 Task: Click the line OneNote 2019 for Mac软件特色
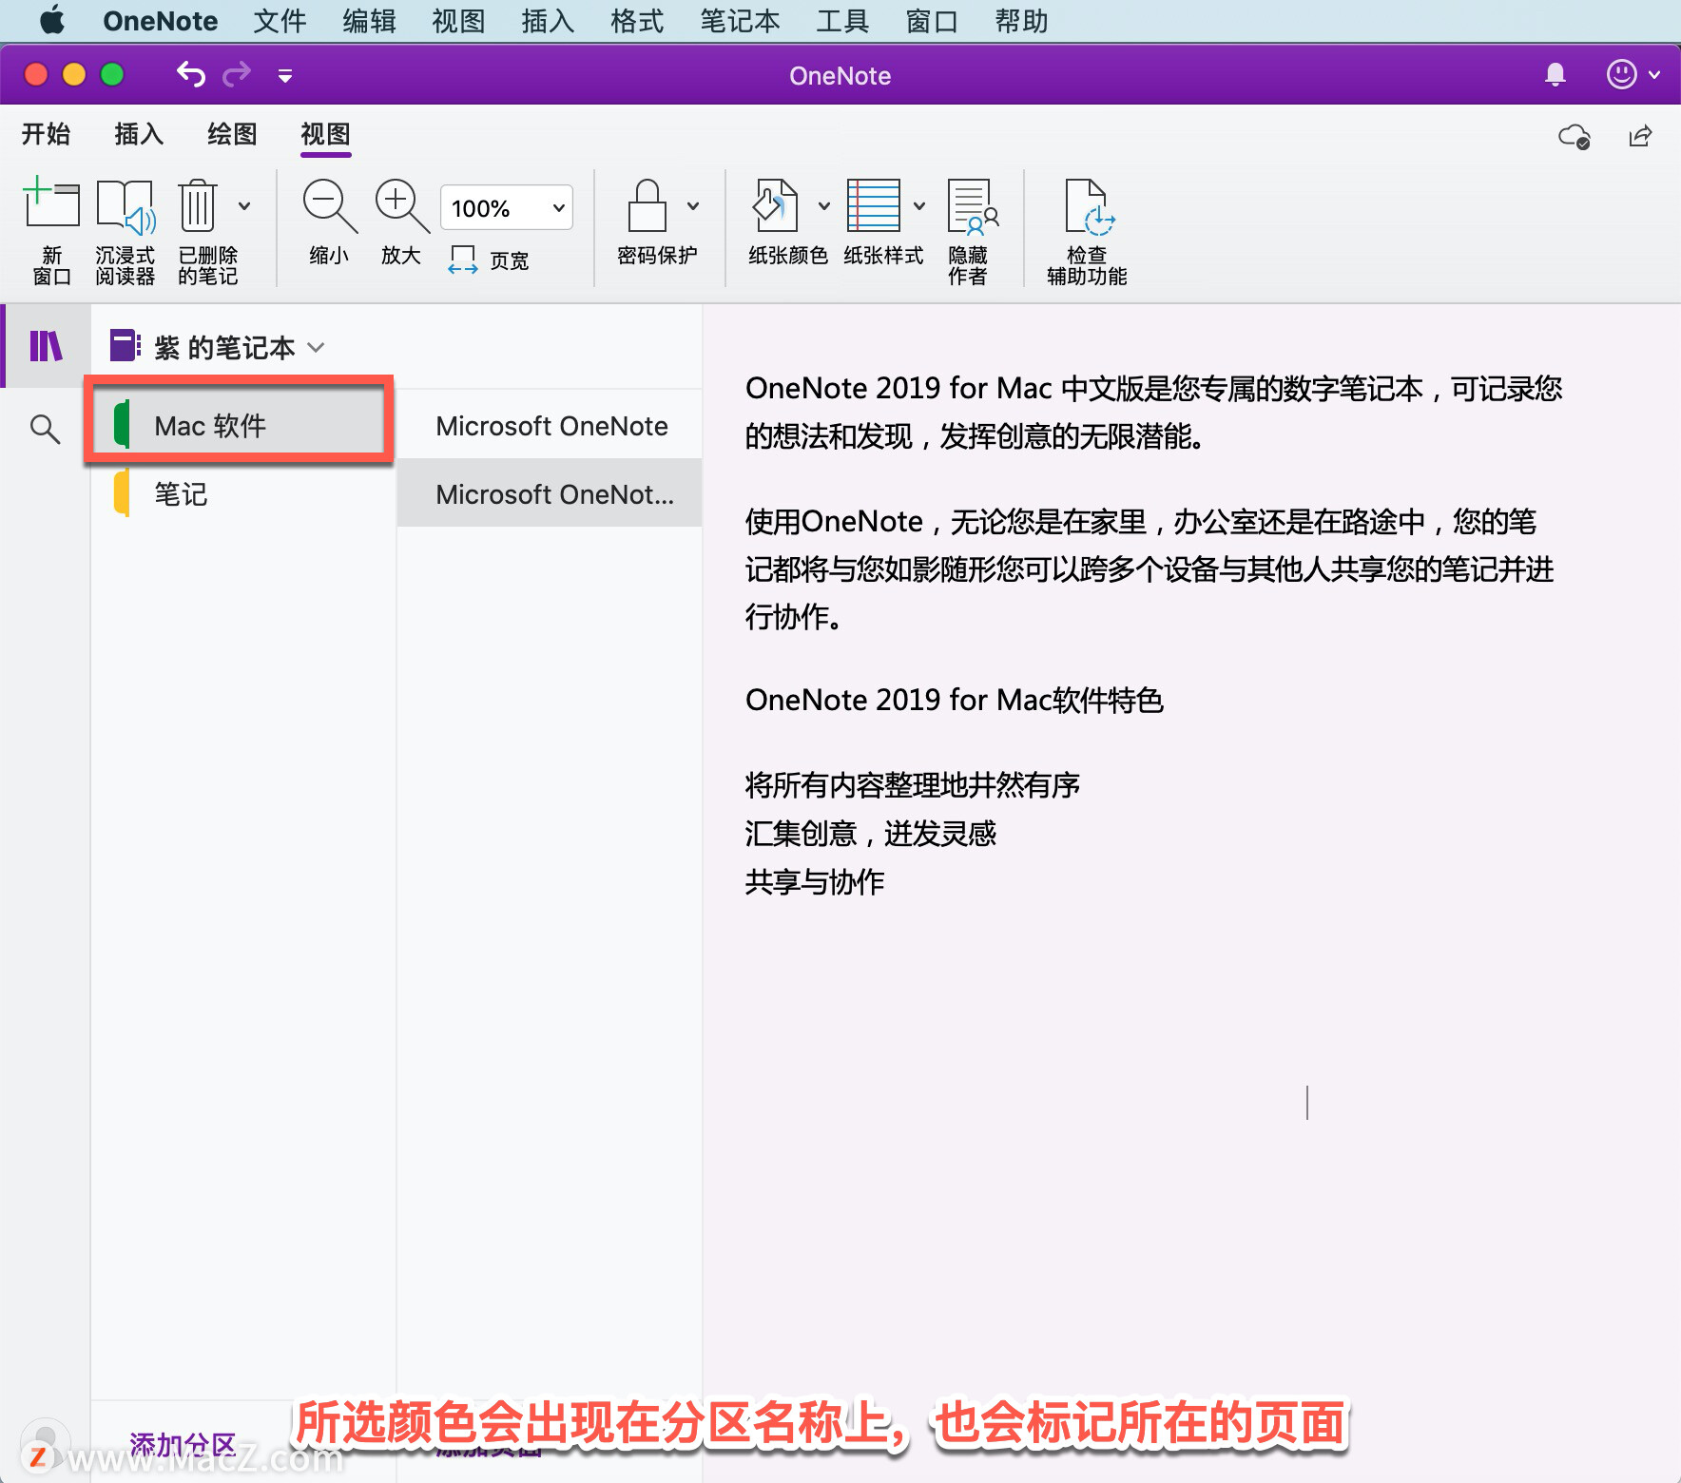coord(954,700)
